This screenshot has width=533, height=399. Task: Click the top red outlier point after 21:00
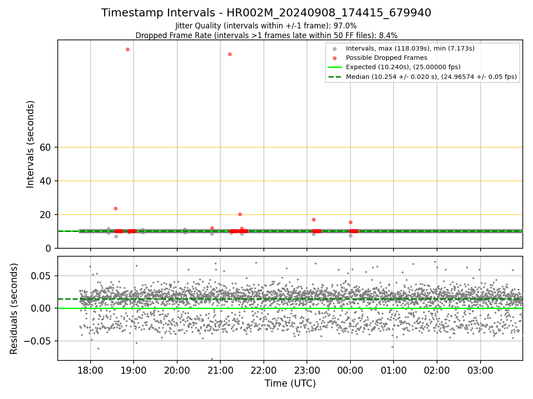pos(230,54)
